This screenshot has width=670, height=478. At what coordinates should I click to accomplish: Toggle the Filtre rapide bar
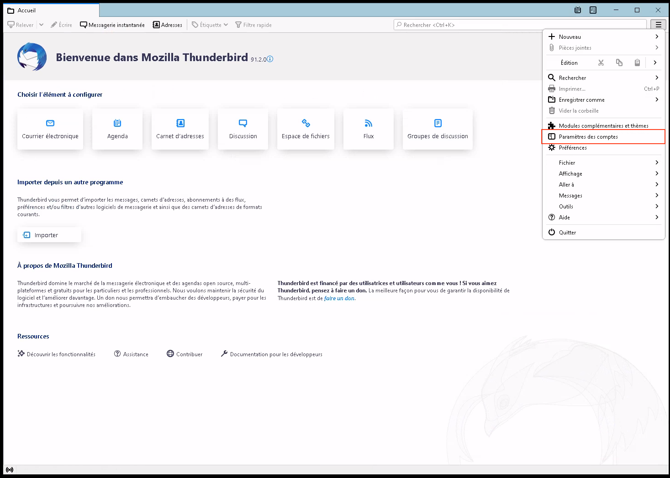[x=253, y=25]
